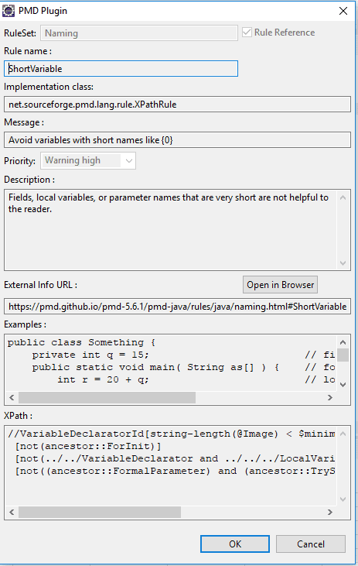The width and height of the screenshot is (358, 566).
Task: Click the XPath scroll left arrow
Action: [x=12, y=512]
